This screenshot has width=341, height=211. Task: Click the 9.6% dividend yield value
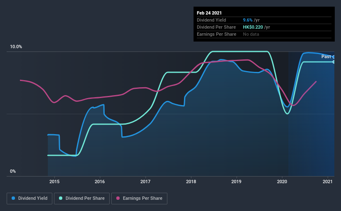click(x=248, y=20)
